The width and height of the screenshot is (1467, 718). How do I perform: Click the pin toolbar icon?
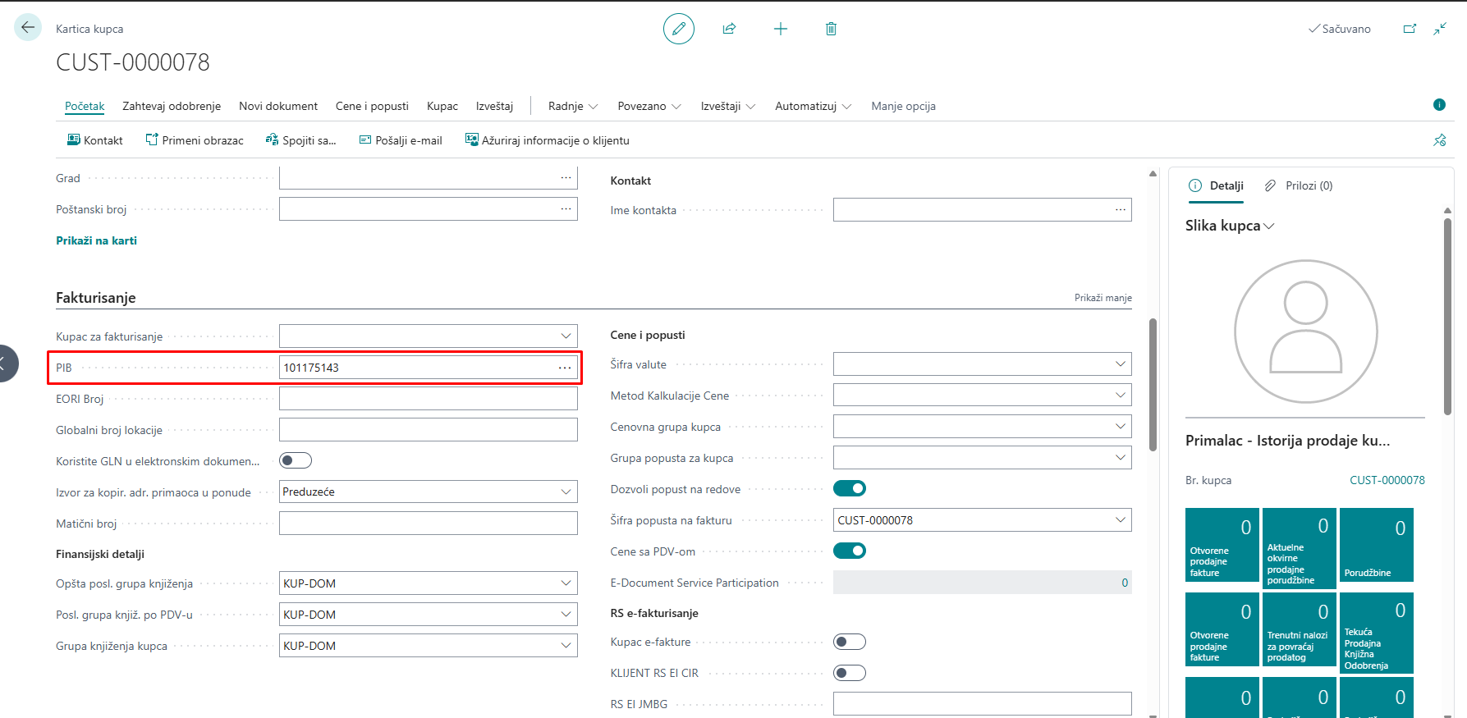click(x=1439, y=140)
